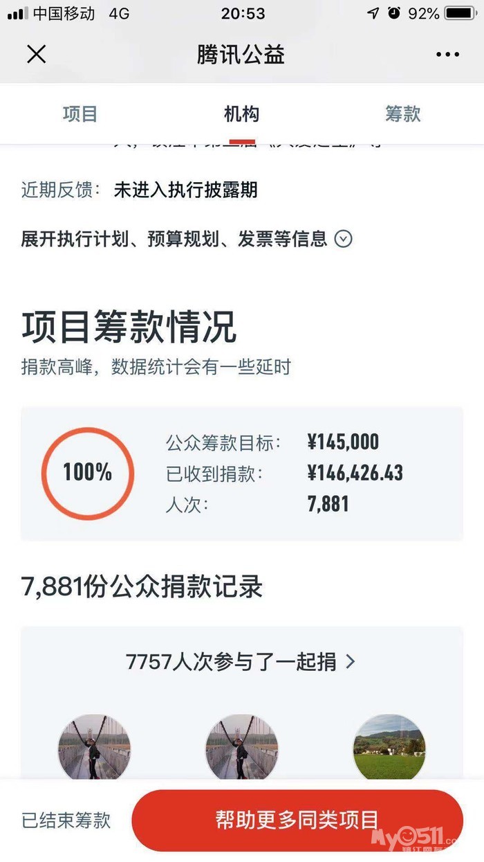Switch to the 项目 tab
The height and width of the screenshot is (862, 484).
pos(80,114)
